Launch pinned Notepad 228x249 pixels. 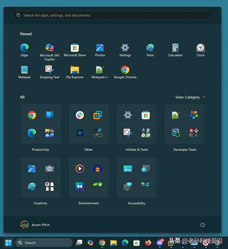click(24, 72)
